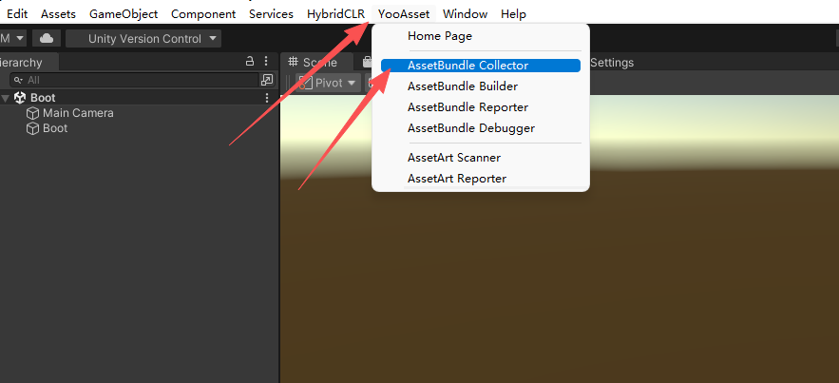Click the Hierarchy search field
This screenshot has height=383, width=839.
[x=135, y=80]
